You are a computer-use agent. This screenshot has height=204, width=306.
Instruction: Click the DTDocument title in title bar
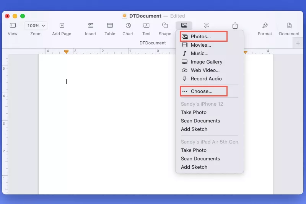point(145,16)
